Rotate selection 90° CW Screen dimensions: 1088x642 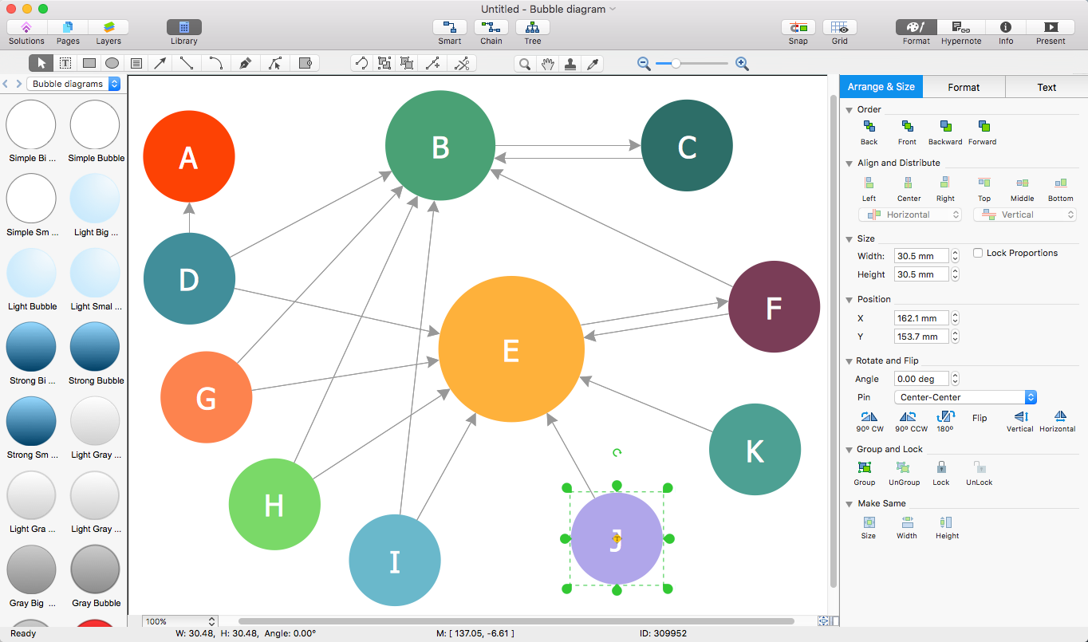[869, 416]
